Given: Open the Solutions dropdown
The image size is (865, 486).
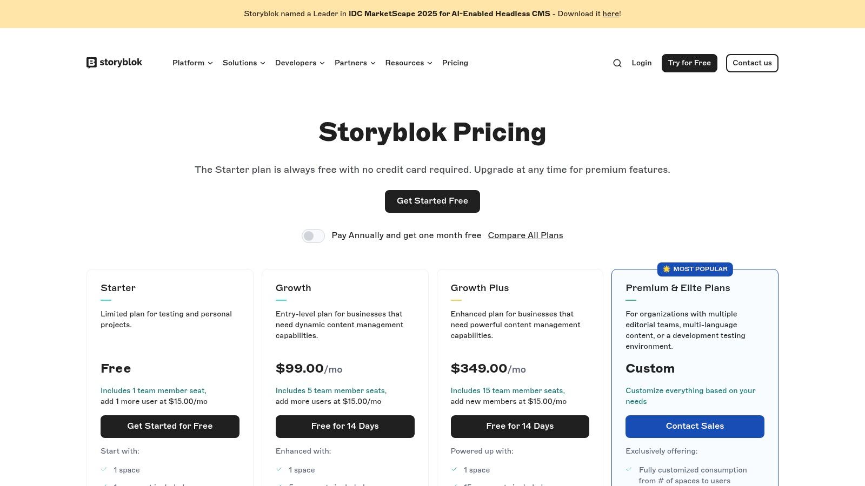Looking at the screenshot, I should [243, 63].
